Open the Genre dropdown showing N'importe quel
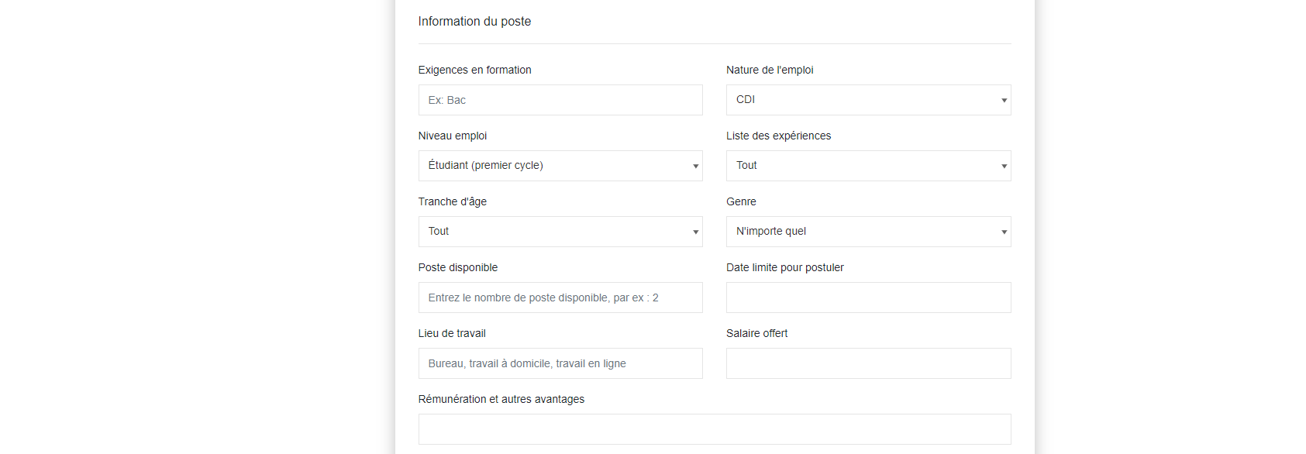 pyautogui.click(x=868, y=232)
